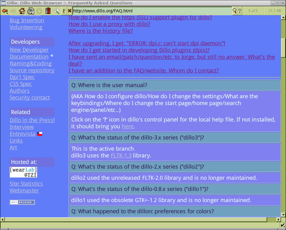Go to Source repository in the sidebar
Image resolution: width=286 pixels, height=230 pixels.
pyautogui.click(x=32, y=70)
